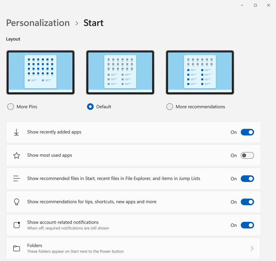Viewport: 276px width, 261px height.
Task: Click the recommended files list icon
Action: pos(16,178)
